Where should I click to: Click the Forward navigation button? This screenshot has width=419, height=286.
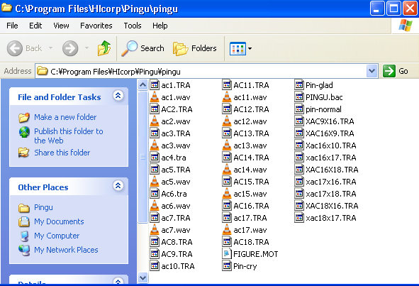(x=70, y=48)
